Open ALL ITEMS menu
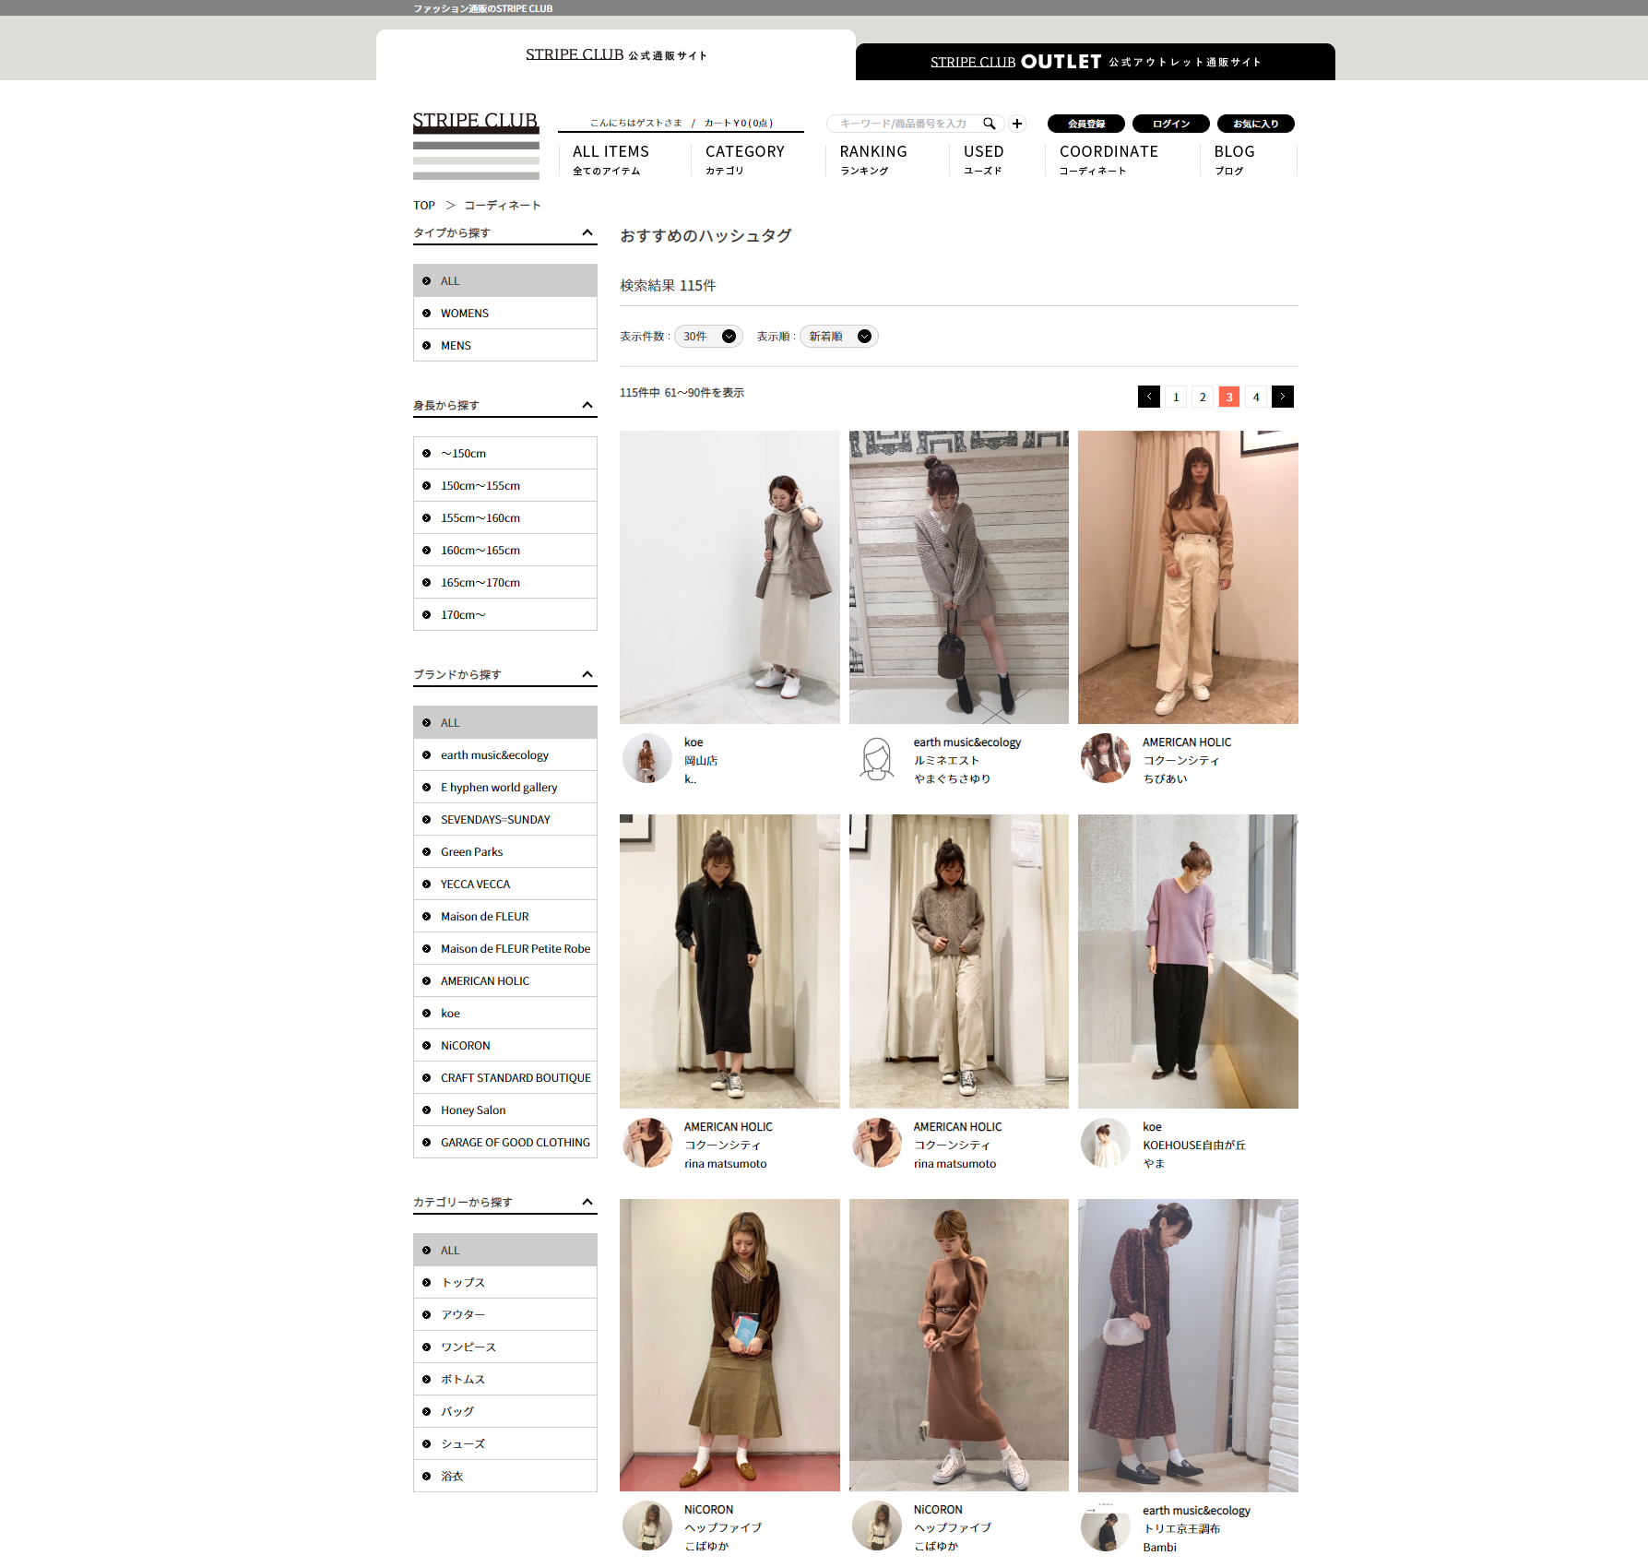The height and width of the screenshot is (1567, 1648). click(611, 160)
